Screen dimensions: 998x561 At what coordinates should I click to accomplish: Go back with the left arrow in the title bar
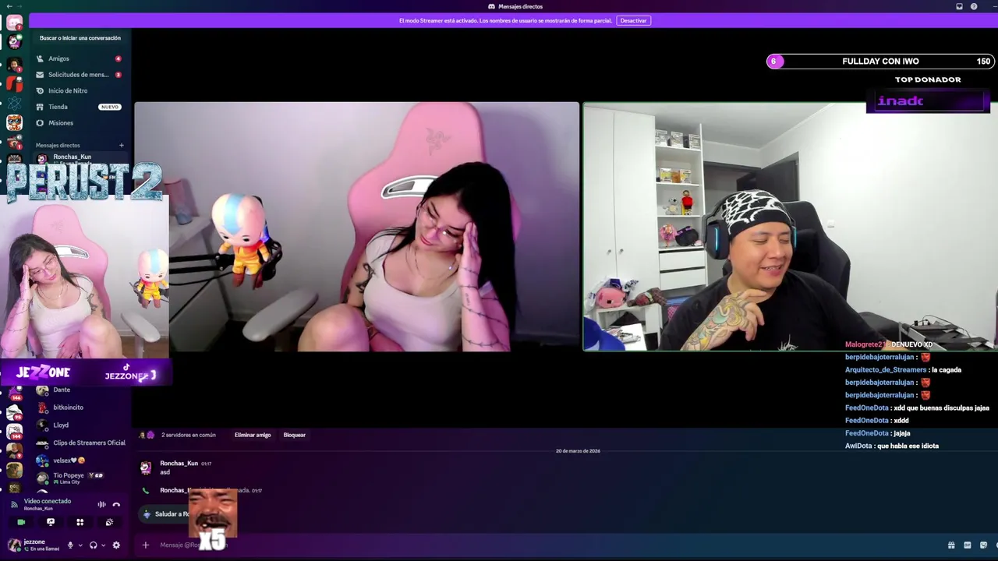pyautogui.click(x=9, y=6)
